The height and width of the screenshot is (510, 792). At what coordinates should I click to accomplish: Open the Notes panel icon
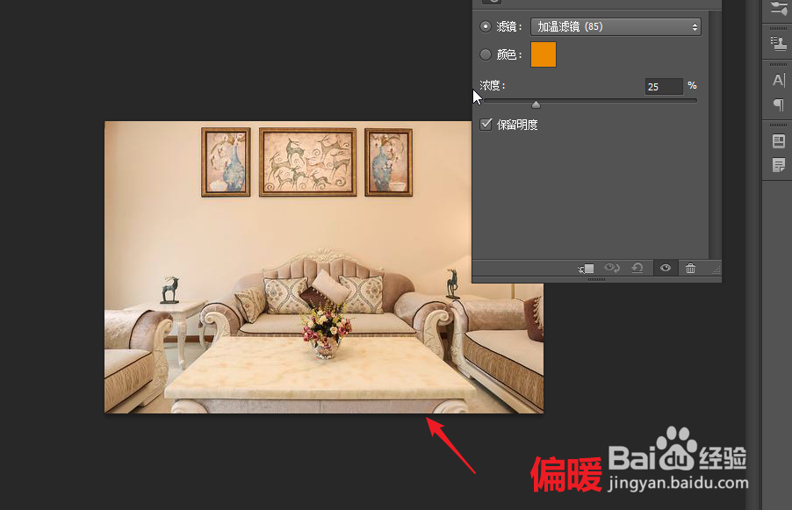(x=778, y=165)
